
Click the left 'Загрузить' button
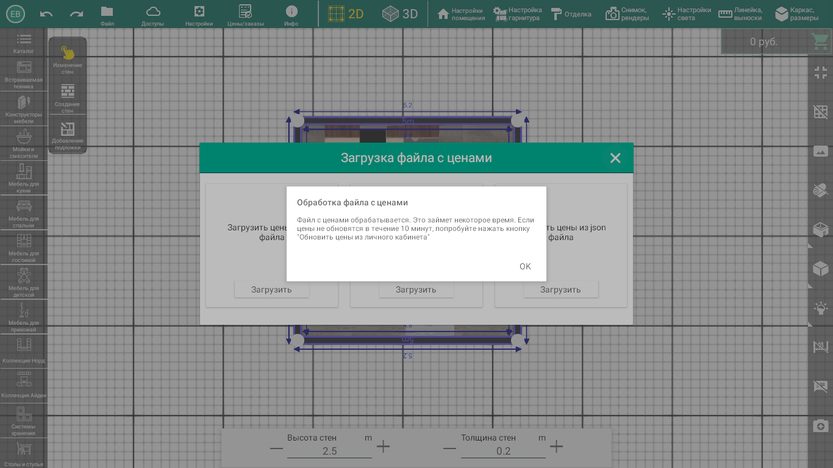271,290
